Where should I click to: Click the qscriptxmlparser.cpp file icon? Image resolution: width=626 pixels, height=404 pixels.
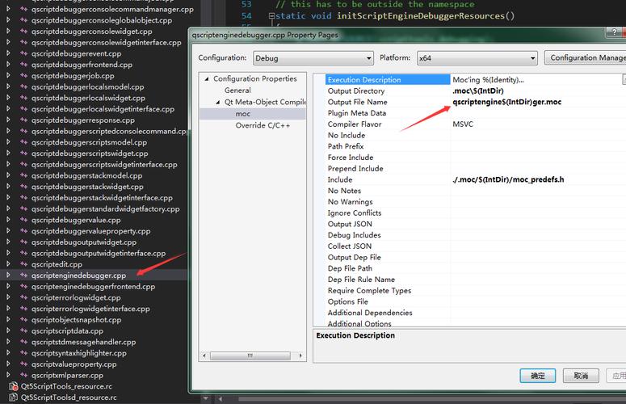point(23,375)
